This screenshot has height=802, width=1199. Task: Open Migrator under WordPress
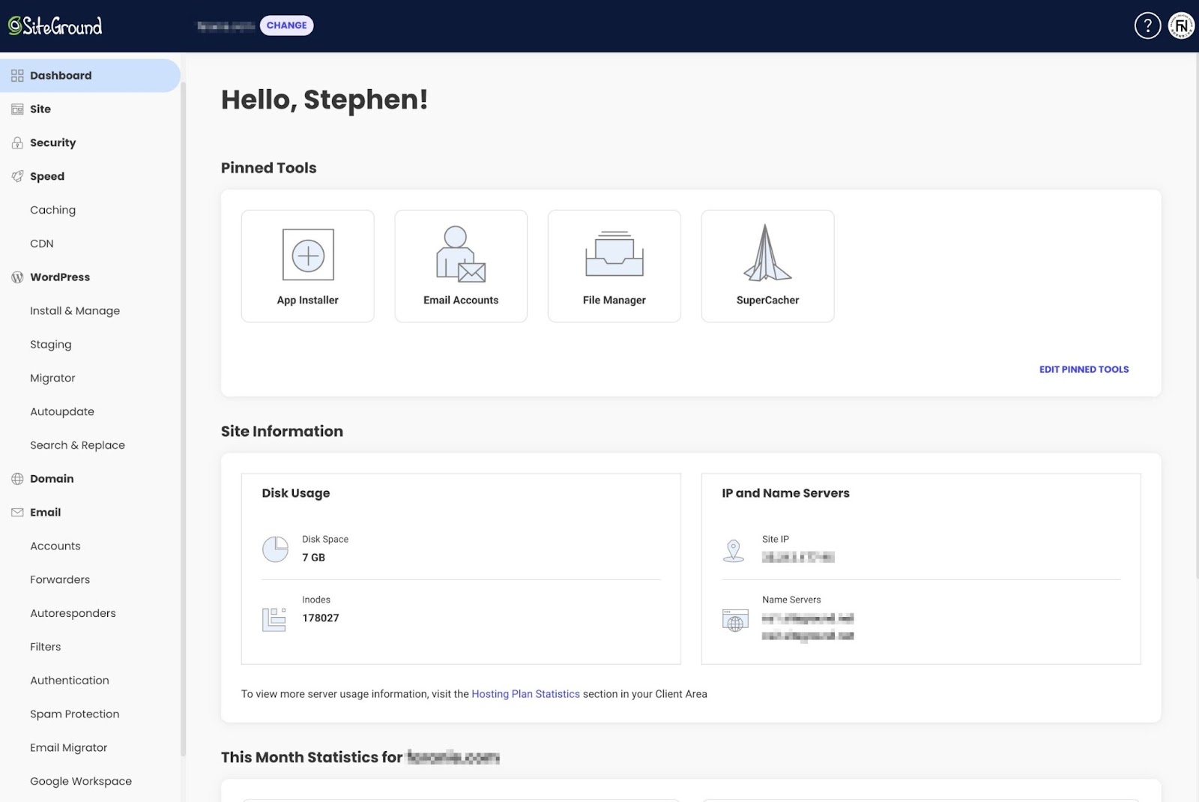52,378
